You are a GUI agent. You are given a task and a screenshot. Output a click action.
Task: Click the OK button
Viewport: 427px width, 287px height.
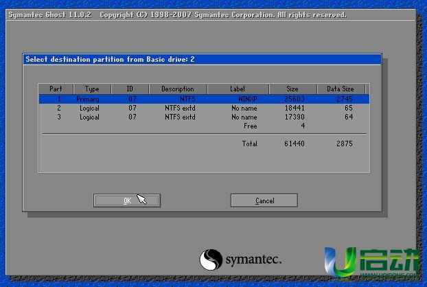[127, 200]
